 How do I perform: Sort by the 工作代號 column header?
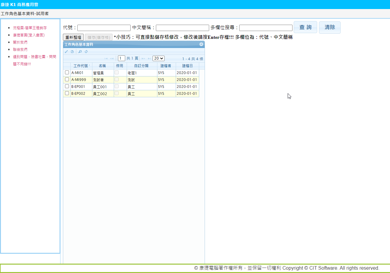pos(81,66)
